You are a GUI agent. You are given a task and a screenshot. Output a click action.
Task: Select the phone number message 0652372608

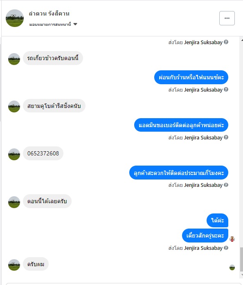[43, 153]
